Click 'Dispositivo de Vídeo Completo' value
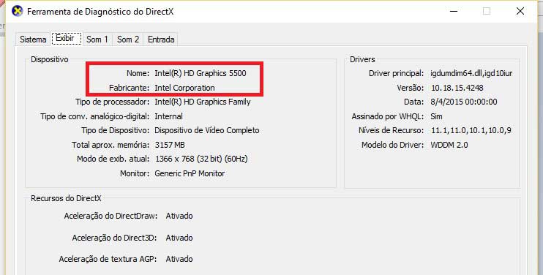Viewport: 543px width, 275px height. (x=207, y=130)
